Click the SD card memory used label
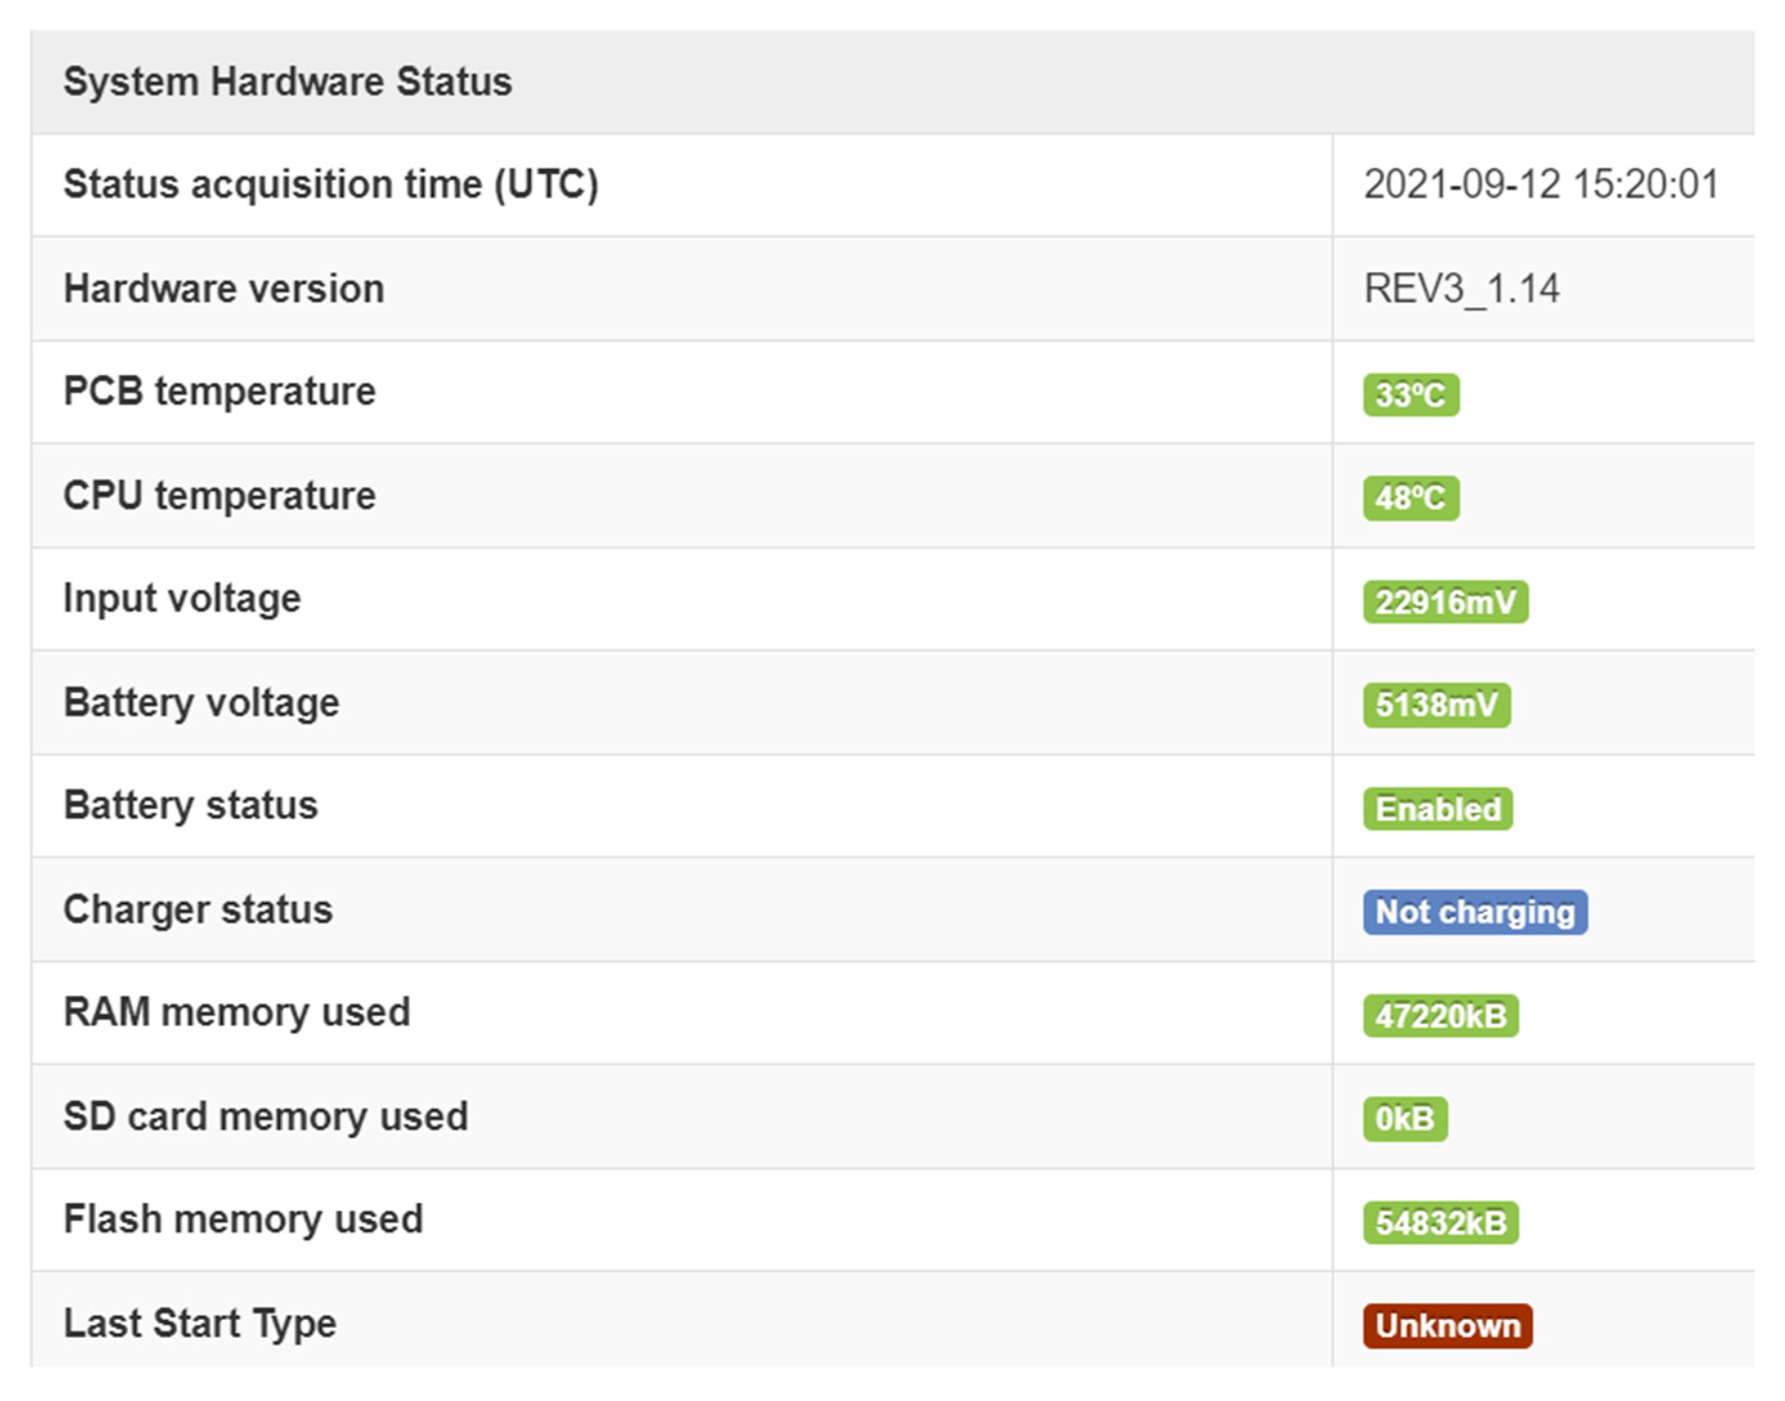Screen dimensions: 1785x1401 click(266, 1117)
